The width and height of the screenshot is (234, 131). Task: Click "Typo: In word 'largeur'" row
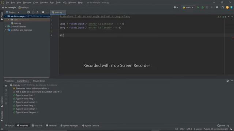[26, 112]
